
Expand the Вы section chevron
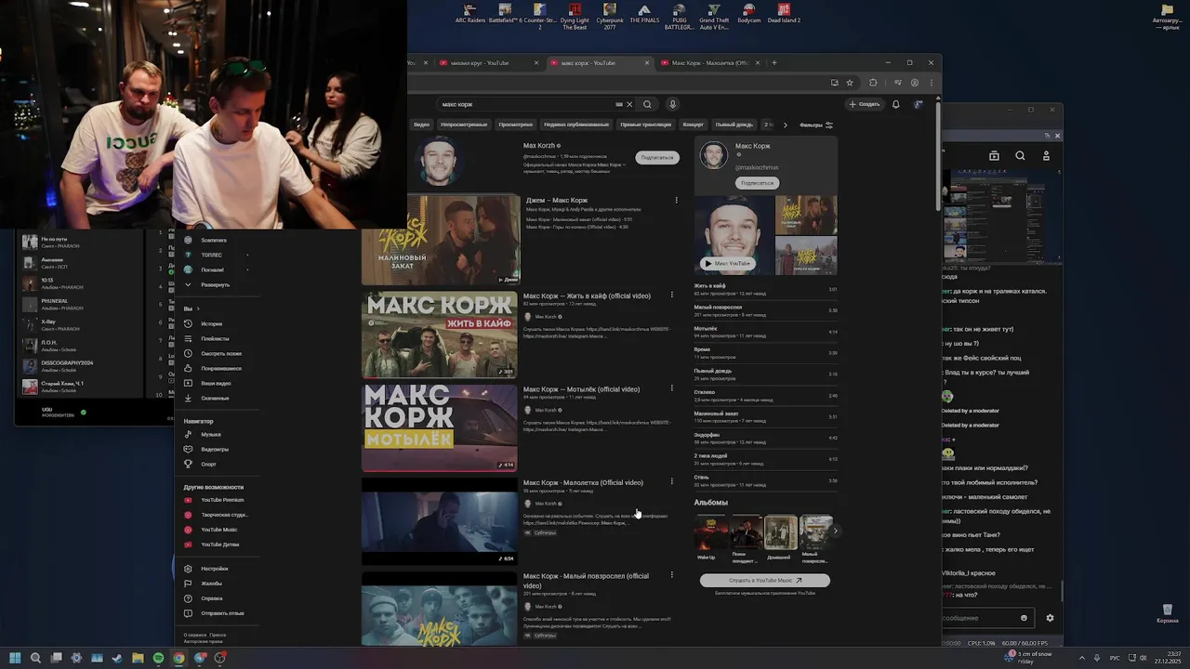pos(198,308)
